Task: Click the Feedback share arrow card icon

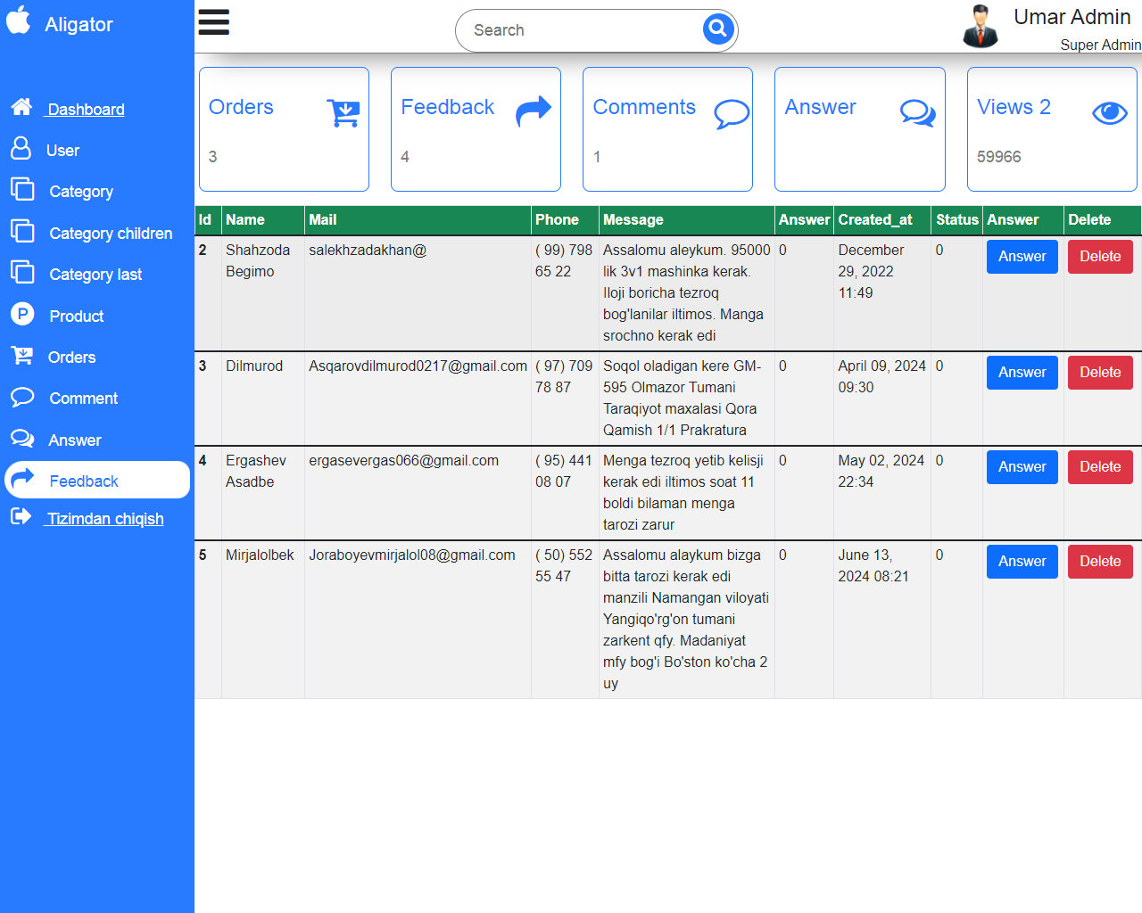Action: coord(534,112)
